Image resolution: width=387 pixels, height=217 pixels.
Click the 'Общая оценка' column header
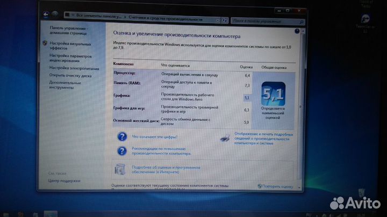pyautogui.click(x=274, y=67)
